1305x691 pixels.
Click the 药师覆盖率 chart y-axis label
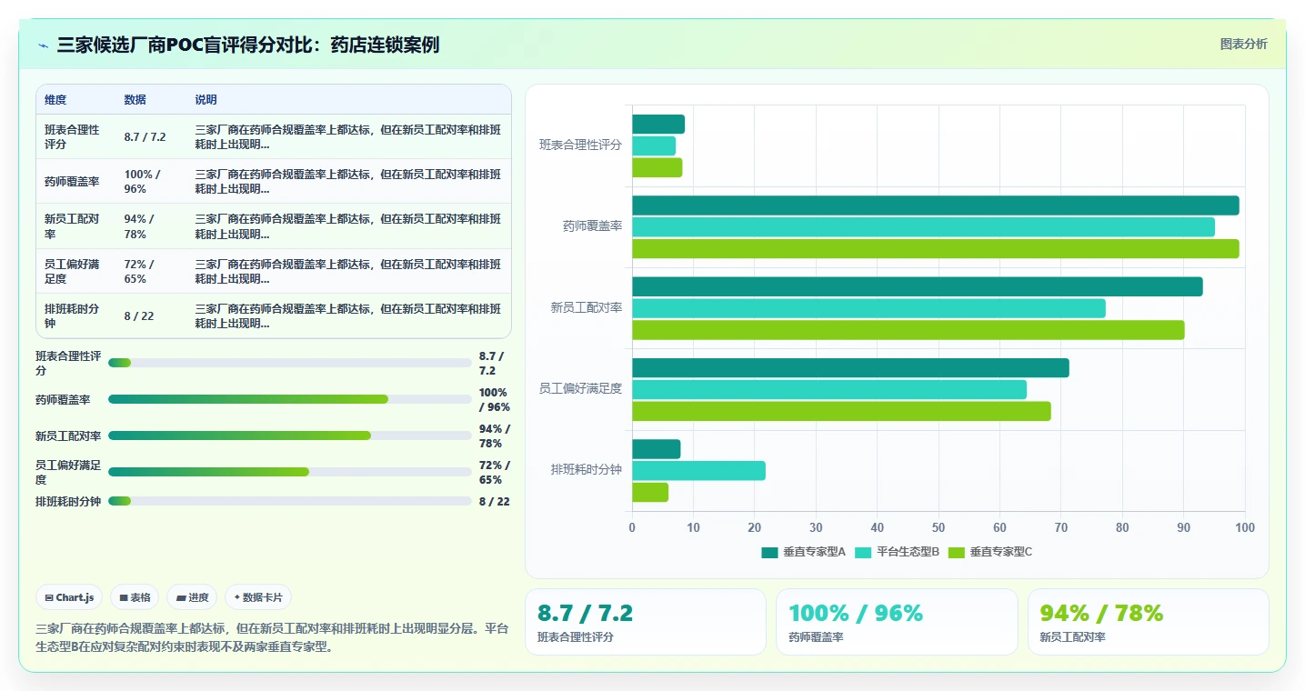coord(592,226)
